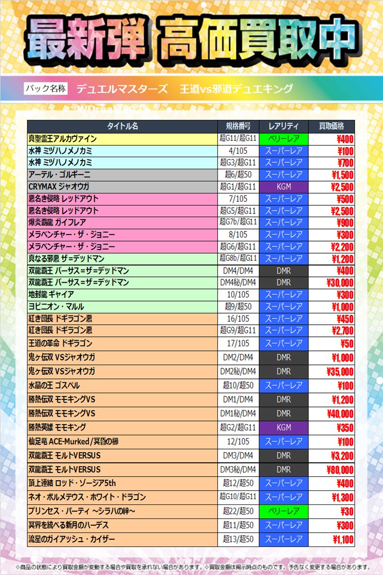This screenshot has width=383, height=575.
Task: Click the 'DM2/DM4' number cell
Action: point(238,358)
